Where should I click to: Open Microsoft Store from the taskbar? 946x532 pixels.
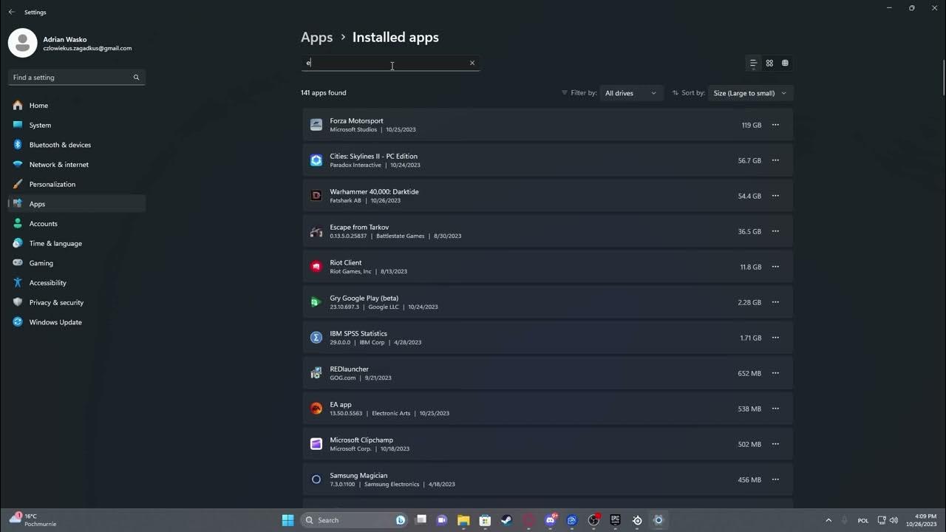tap(485, 520)
